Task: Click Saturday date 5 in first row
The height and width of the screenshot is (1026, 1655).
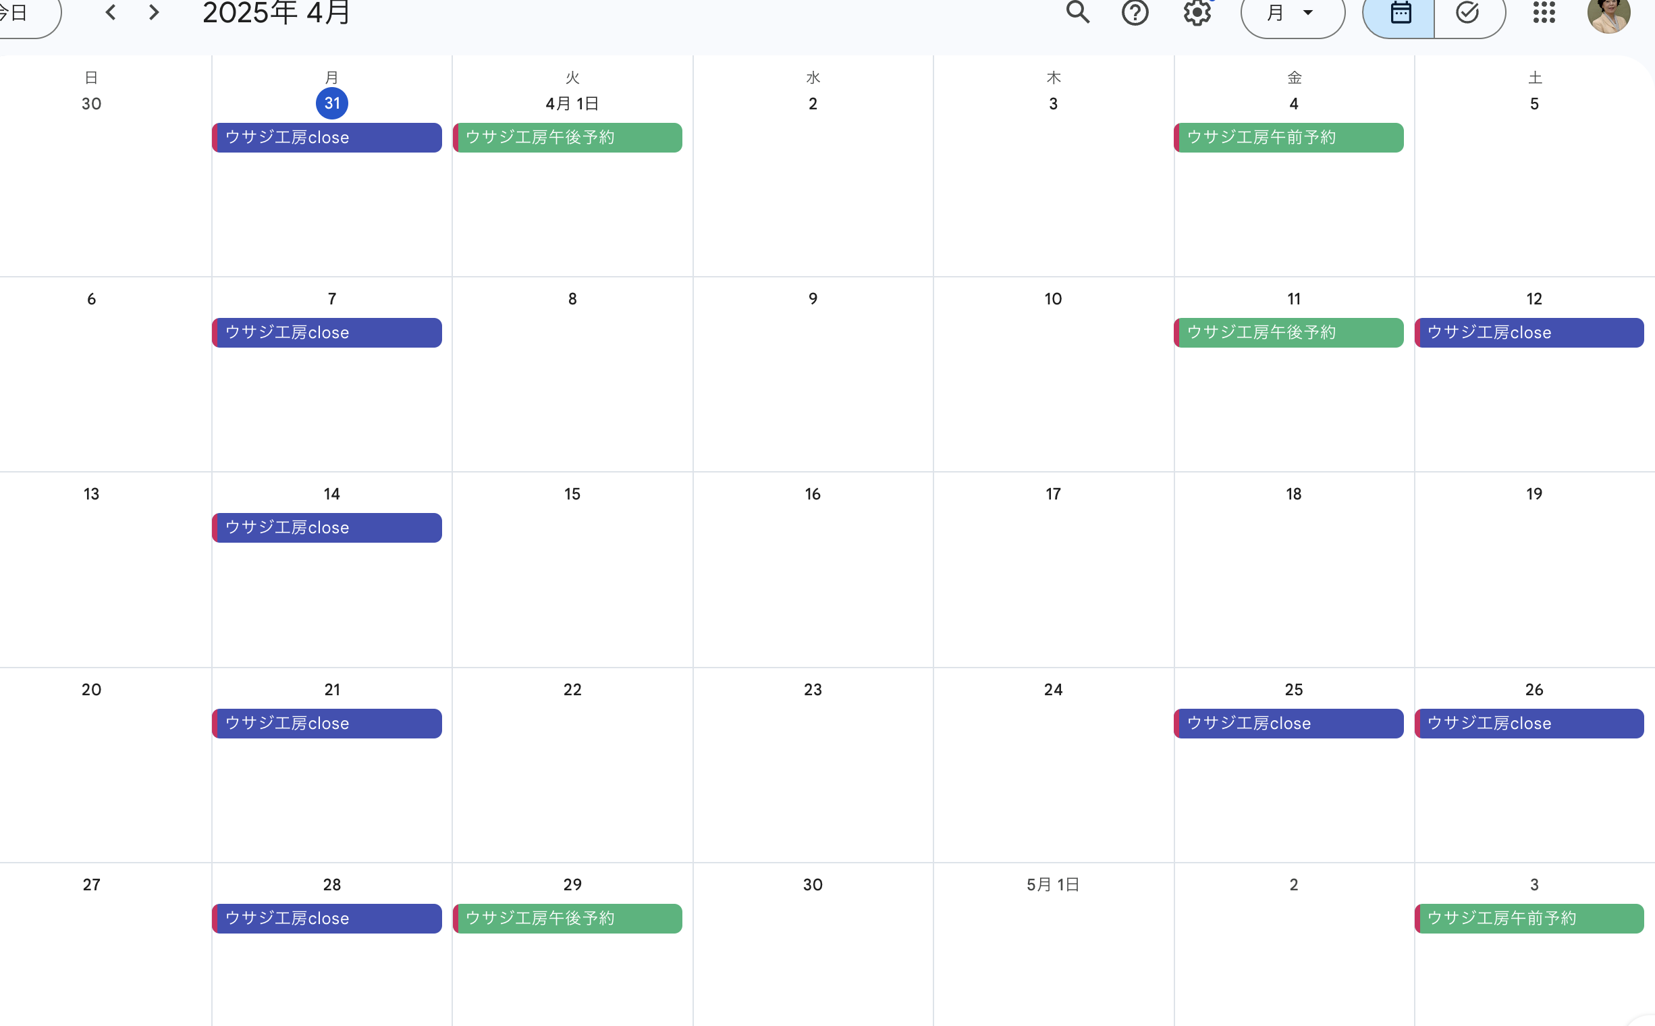Action: click(x=1534, y=104)
